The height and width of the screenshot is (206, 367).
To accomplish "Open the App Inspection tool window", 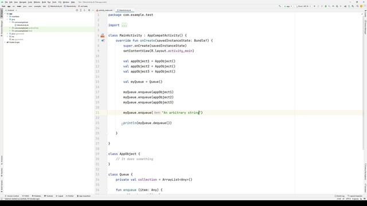I will 84,196.
